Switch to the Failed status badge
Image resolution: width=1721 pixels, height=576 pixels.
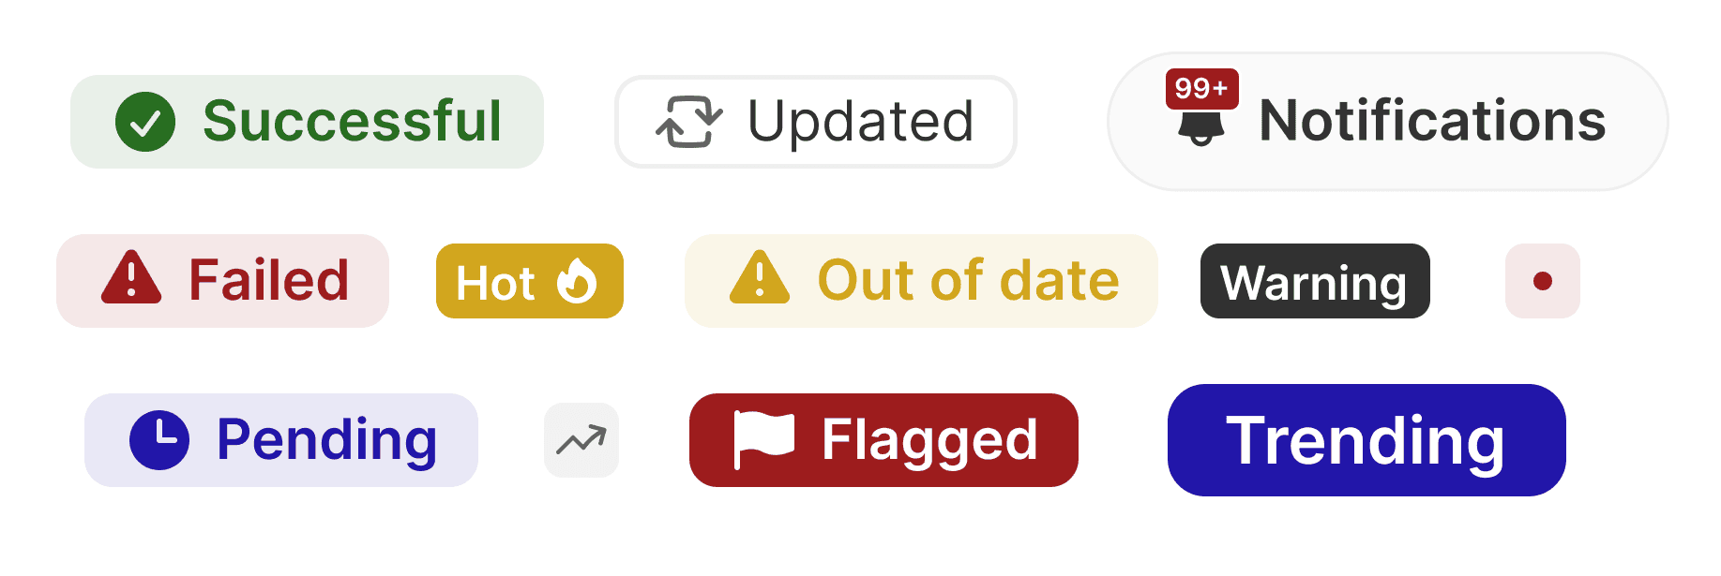pyautogui.click(x=222, y=280)
